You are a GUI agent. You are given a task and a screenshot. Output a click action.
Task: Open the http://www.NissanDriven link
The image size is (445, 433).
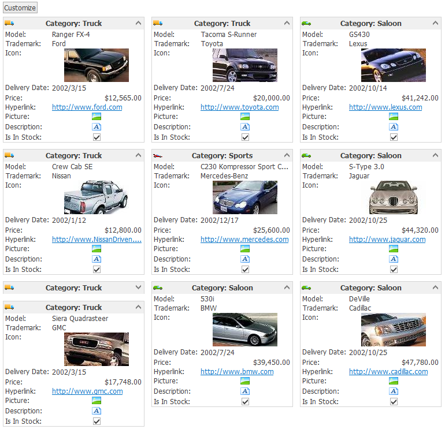pos(97,240)
